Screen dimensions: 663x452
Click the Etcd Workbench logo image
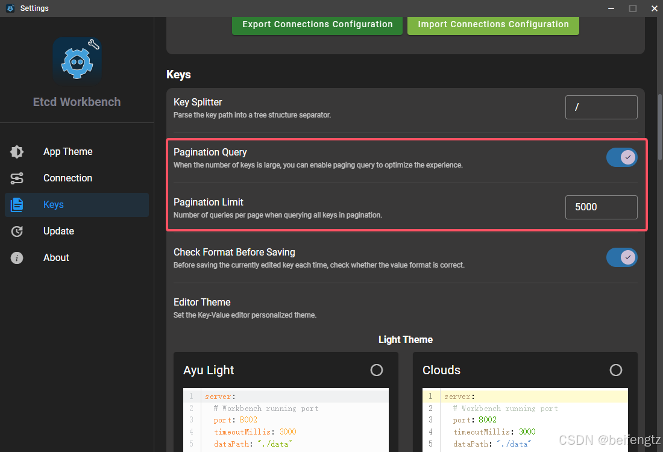77,61
